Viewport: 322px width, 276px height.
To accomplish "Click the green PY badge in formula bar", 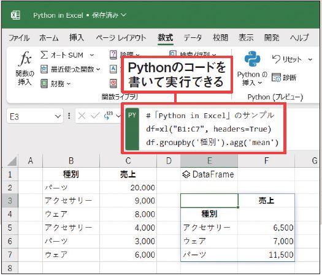I will coord(132,129).
